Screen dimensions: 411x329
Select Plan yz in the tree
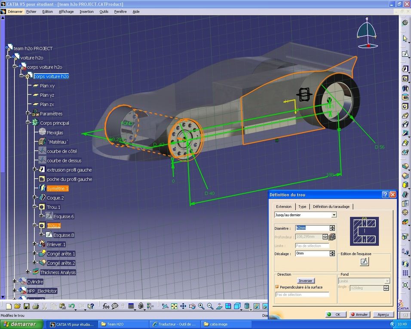pos(47,95)
